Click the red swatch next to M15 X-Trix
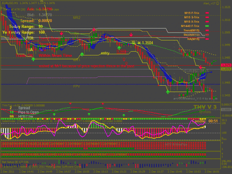232x174 pixels. coord(207,22)
